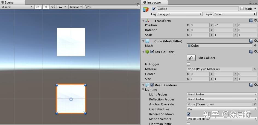The width and height of the screenshot is (258, 125).
Task: Edit the Cube2 name field
Action: 198,9
